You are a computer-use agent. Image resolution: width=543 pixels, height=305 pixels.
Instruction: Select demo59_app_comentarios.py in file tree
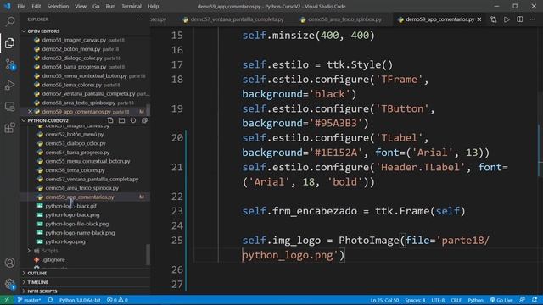click(x=80, y=197)
